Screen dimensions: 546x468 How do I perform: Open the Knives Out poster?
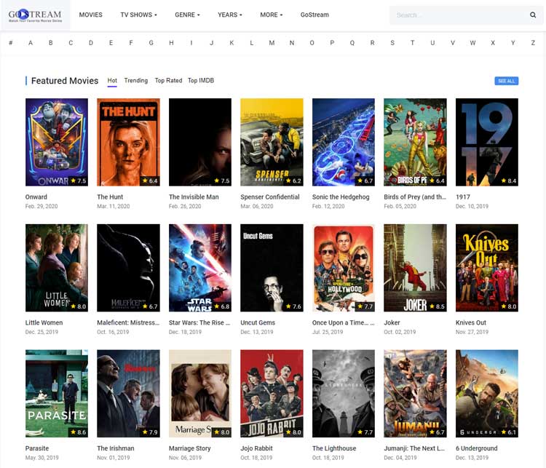[487, 268]
